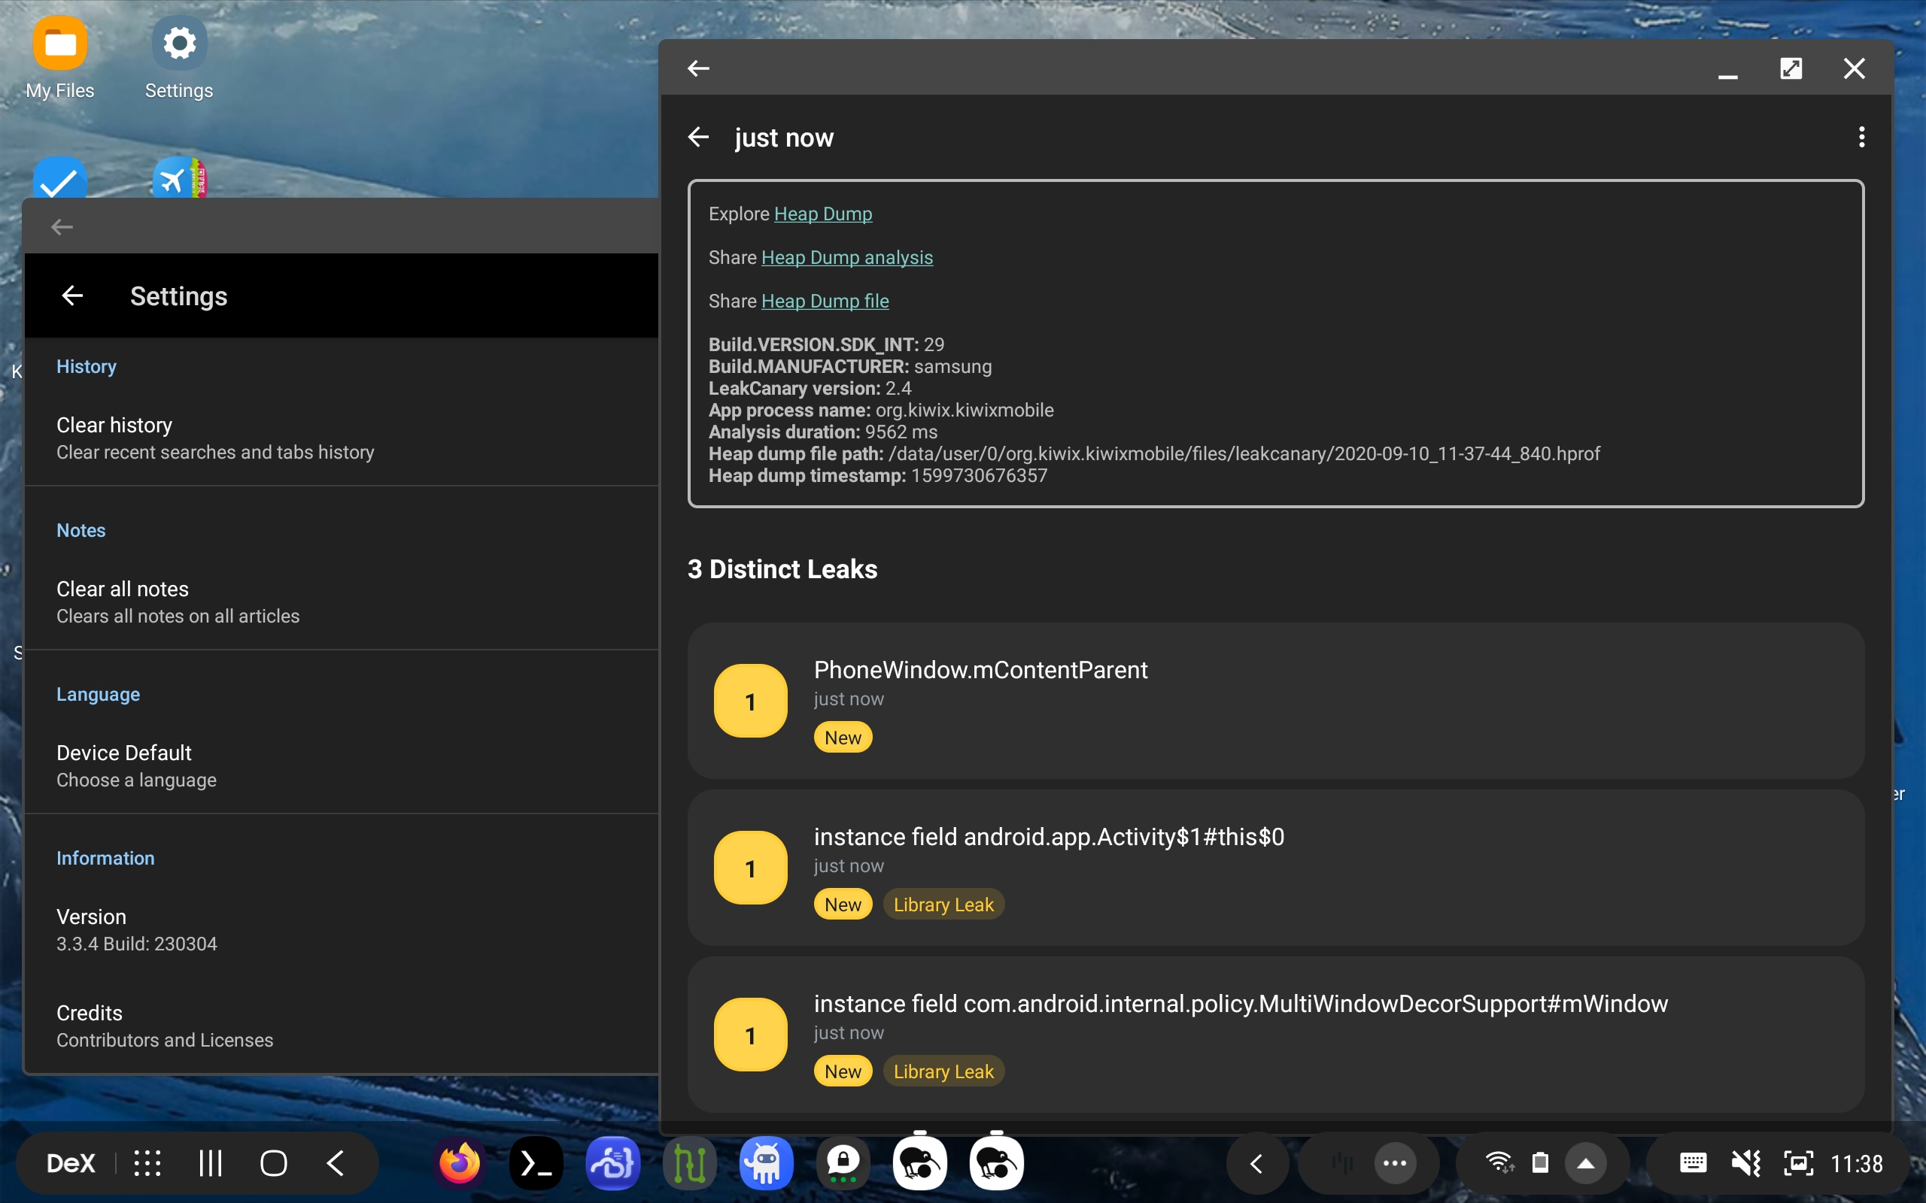Go back in the Kiwix Settings screen
Viewport: 1926px width, 1203px height.
[x=72, y=296]
